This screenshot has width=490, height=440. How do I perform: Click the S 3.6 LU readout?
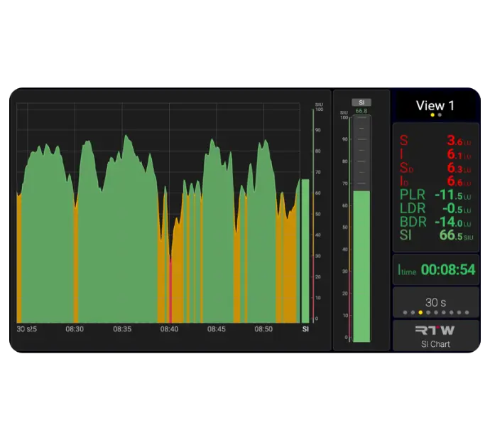coord(435,141)
